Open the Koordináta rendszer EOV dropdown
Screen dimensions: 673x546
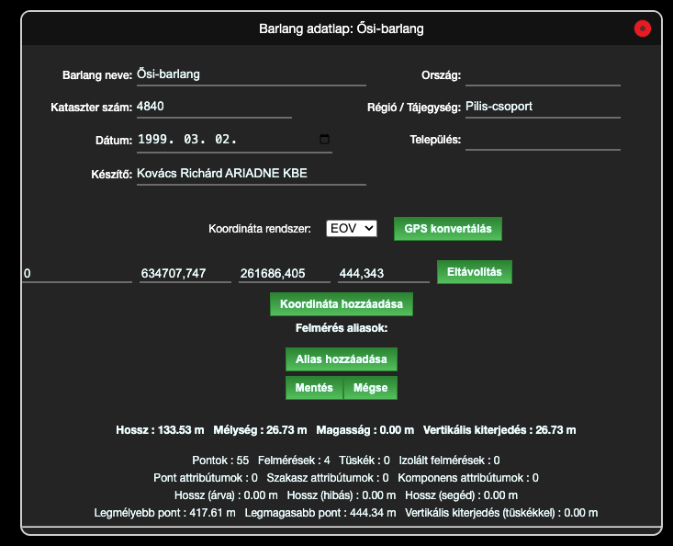pyautogui.click(x=352, y=228)
